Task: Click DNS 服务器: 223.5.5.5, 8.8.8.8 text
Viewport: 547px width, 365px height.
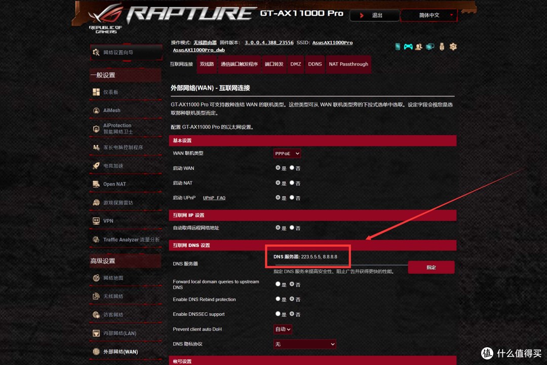Action: [x=305, y=257]
